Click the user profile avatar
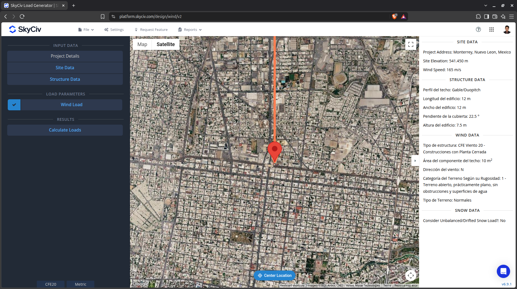The width and height of the screenshot is (517, 289). 507,30
